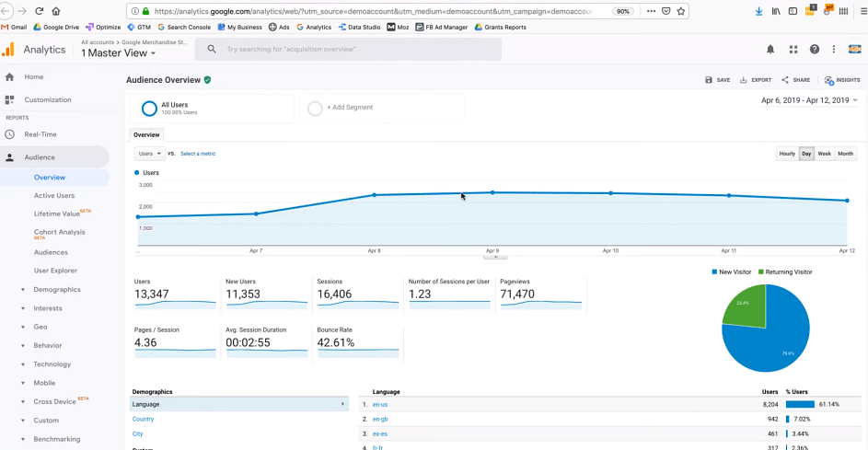Expand Benchmarking in the sidebar
Viewport: 868px width, 450px height.
(56, 439)
